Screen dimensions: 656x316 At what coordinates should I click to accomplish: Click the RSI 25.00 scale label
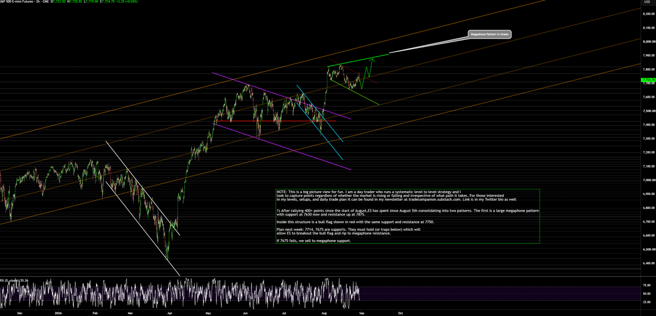click(647, 302)
